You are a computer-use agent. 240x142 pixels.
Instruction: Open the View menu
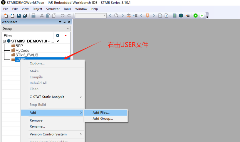coord(25,9)
